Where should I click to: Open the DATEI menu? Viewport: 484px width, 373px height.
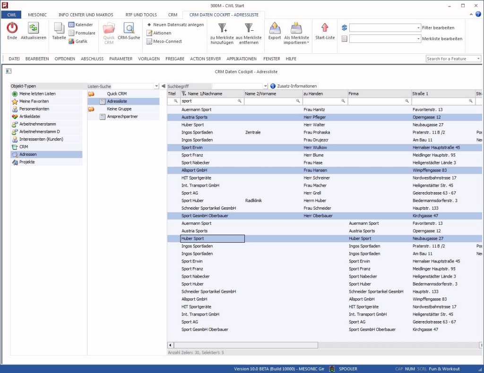click(14, 59)
